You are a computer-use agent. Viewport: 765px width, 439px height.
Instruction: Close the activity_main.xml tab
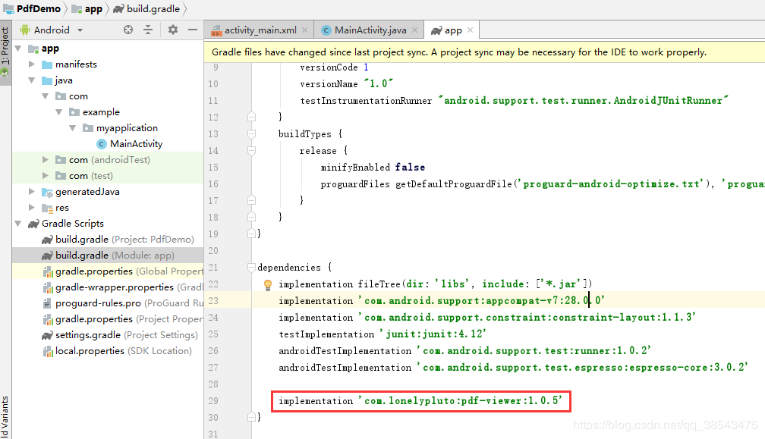coord(305,30)
